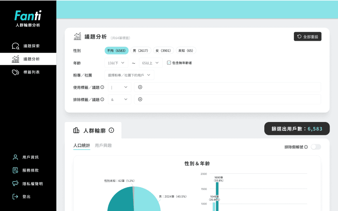Viewport: 338px width, 211px height.
Task: Click the info icon next to 人群輪廓
Action: click(111, 130)
